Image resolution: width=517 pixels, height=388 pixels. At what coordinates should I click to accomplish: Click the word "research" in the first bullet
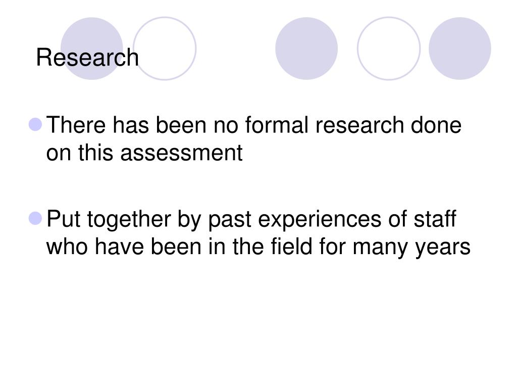pos(359,125)
